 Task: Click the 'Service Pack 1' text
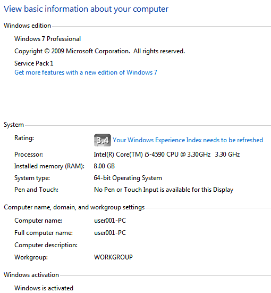pyautogui.click(x=34, y=63)
